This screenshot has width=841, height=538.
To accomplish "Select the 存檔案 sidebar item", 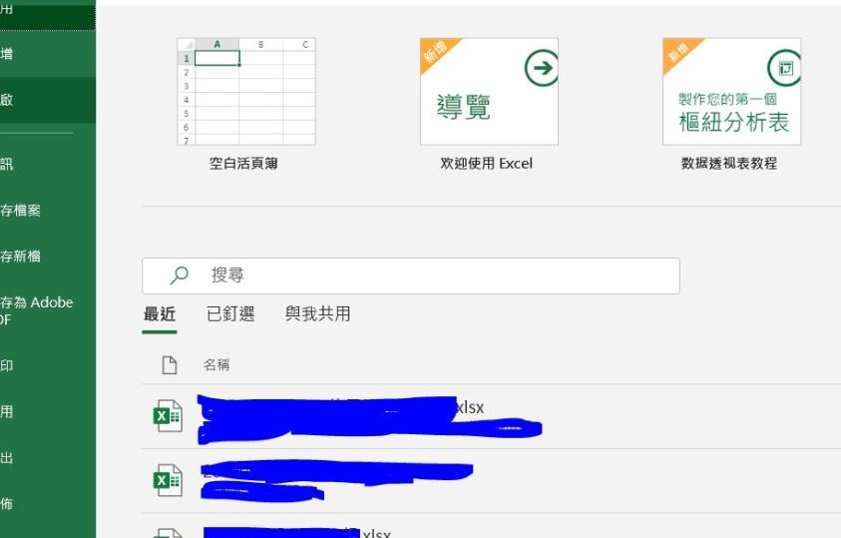I will (x=47, y=211).
